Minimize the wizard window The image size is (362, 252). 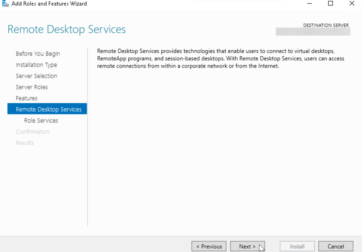pos(309,3)
